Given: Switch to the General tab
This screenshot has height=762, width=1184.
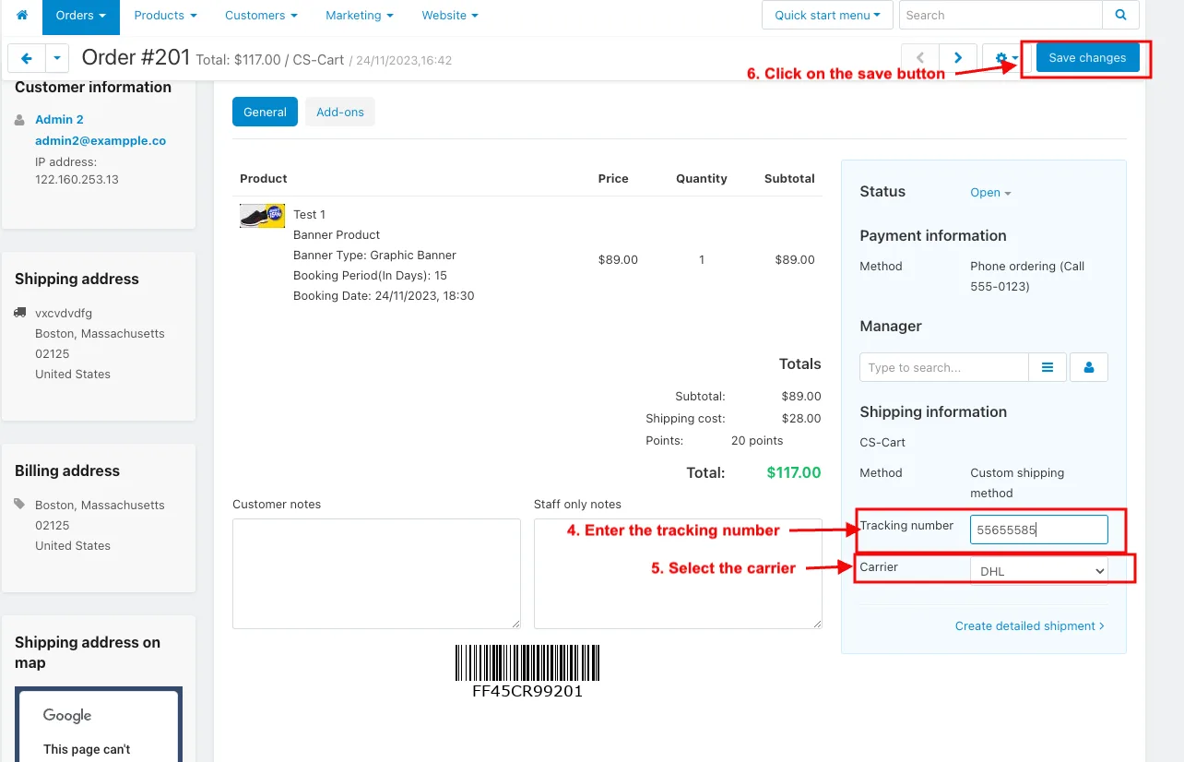Looking at the screenshot, I should click(x=265, y=112).
